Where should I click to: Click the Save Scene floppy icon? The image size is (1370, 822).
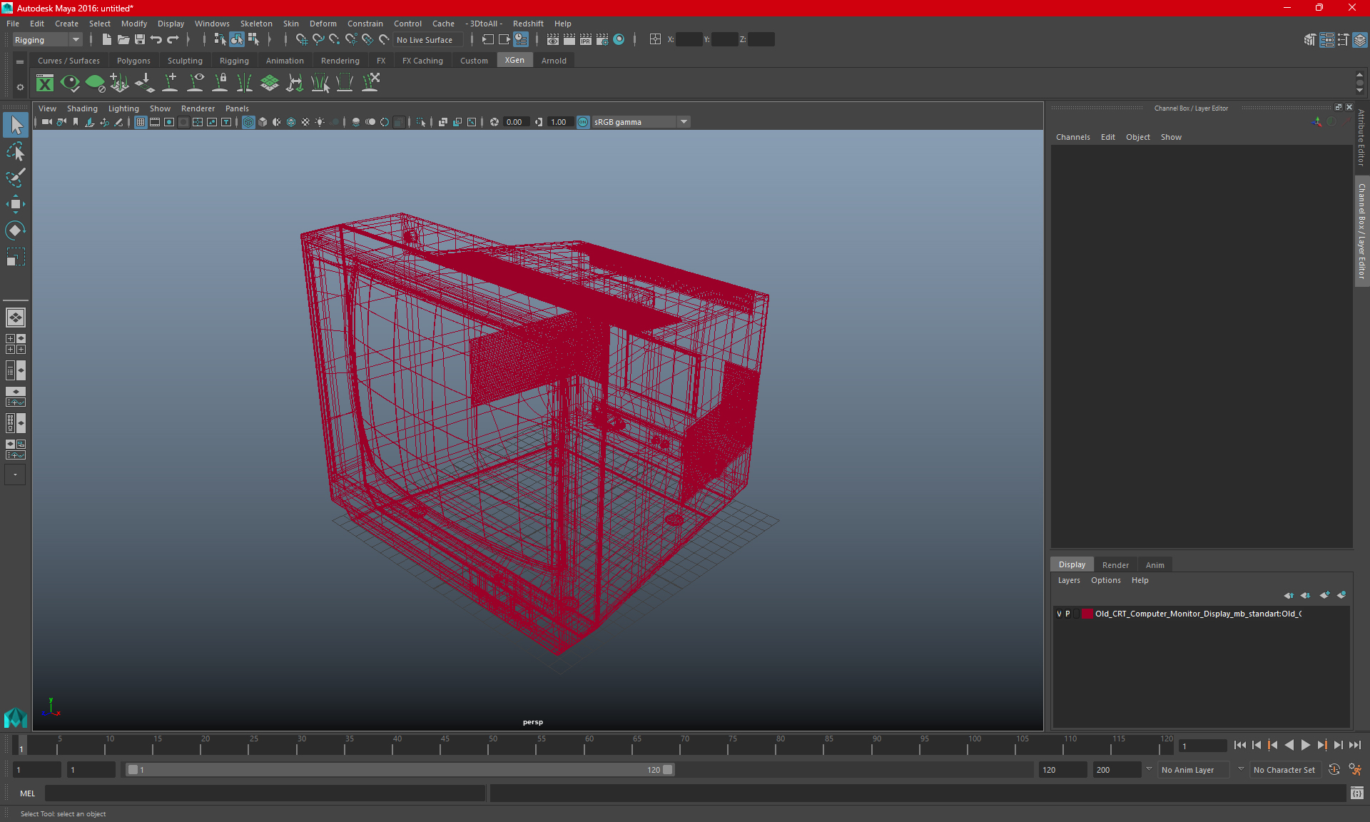point(140,40)
